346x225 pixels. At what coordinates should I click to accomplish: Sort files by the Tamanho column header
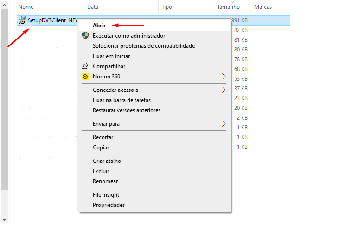228,7
